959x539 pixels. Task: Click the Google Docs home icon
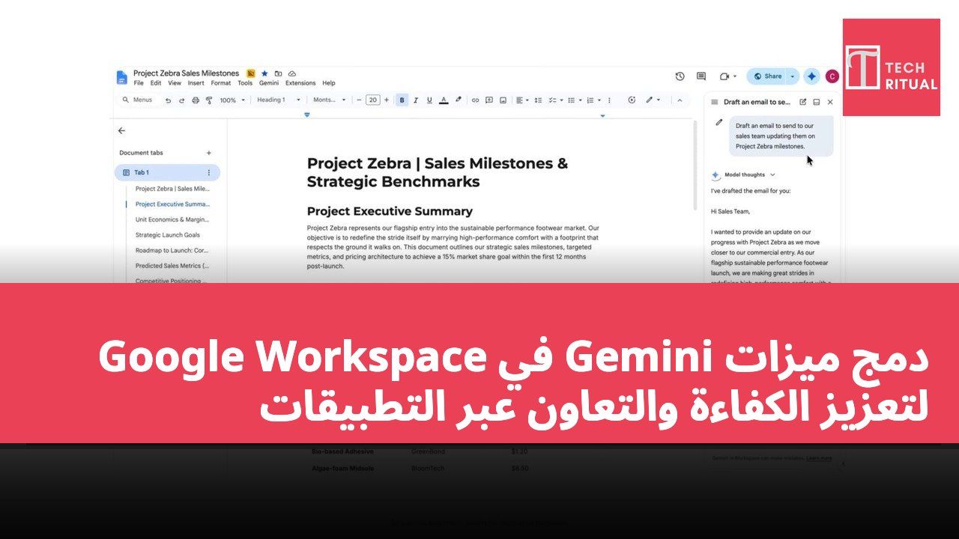(122, 78)
